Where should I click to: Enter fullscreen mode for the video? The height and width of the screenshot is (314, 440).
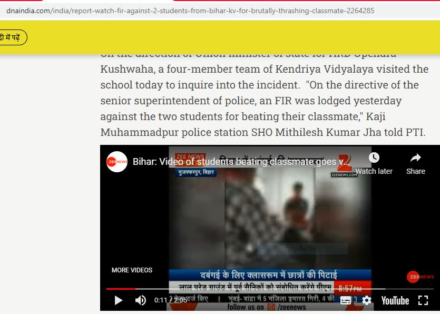point(423,300)
